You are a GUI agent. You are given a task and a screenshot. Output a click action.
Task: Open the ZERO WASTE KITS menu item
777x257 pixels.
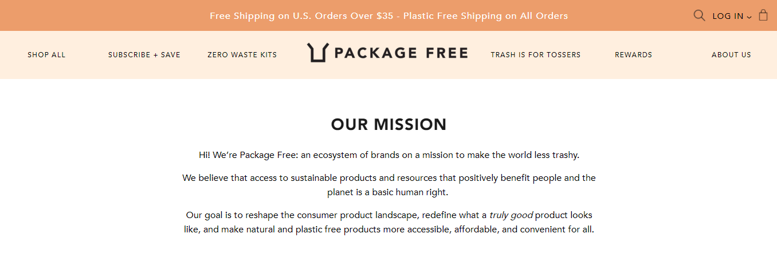tap(242, 55)
